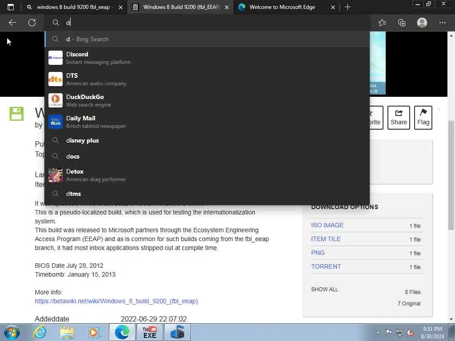Choose the dtms search suggestion
Image resolution: width=455 pixels, height=341 pixels.
point(207,194)
